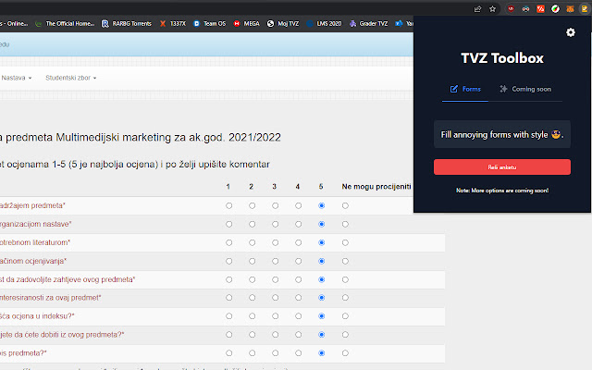The image size is (592, 370).
Task: Click the glasses-shaped extension icon
Action: tap(525, 9)
